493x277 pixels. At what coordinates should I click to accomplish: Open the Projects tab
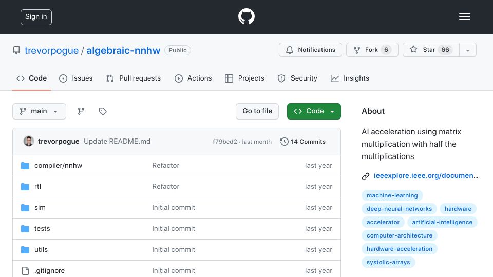(244, 78)
